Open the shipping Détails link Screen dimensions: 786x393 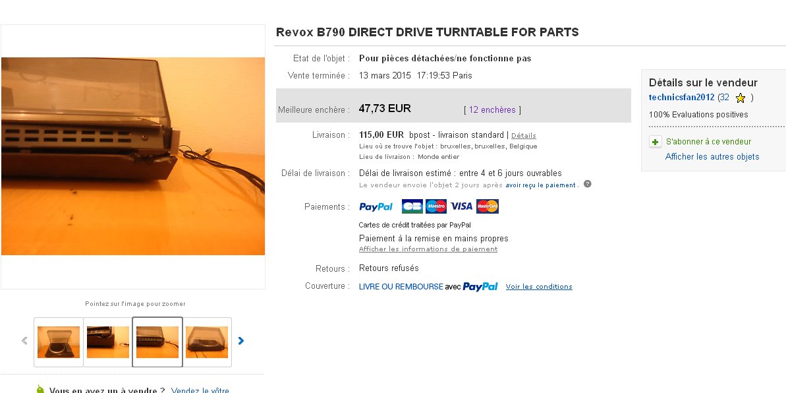[x=523, y=136]
